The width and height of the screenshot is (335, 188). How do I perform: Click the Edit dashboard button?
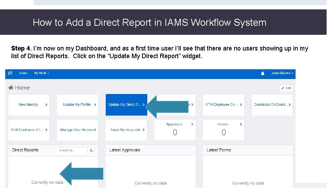(x=286, y=88)
